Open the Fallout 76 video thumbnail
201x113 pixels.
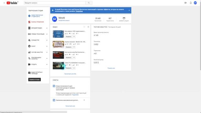58,66
